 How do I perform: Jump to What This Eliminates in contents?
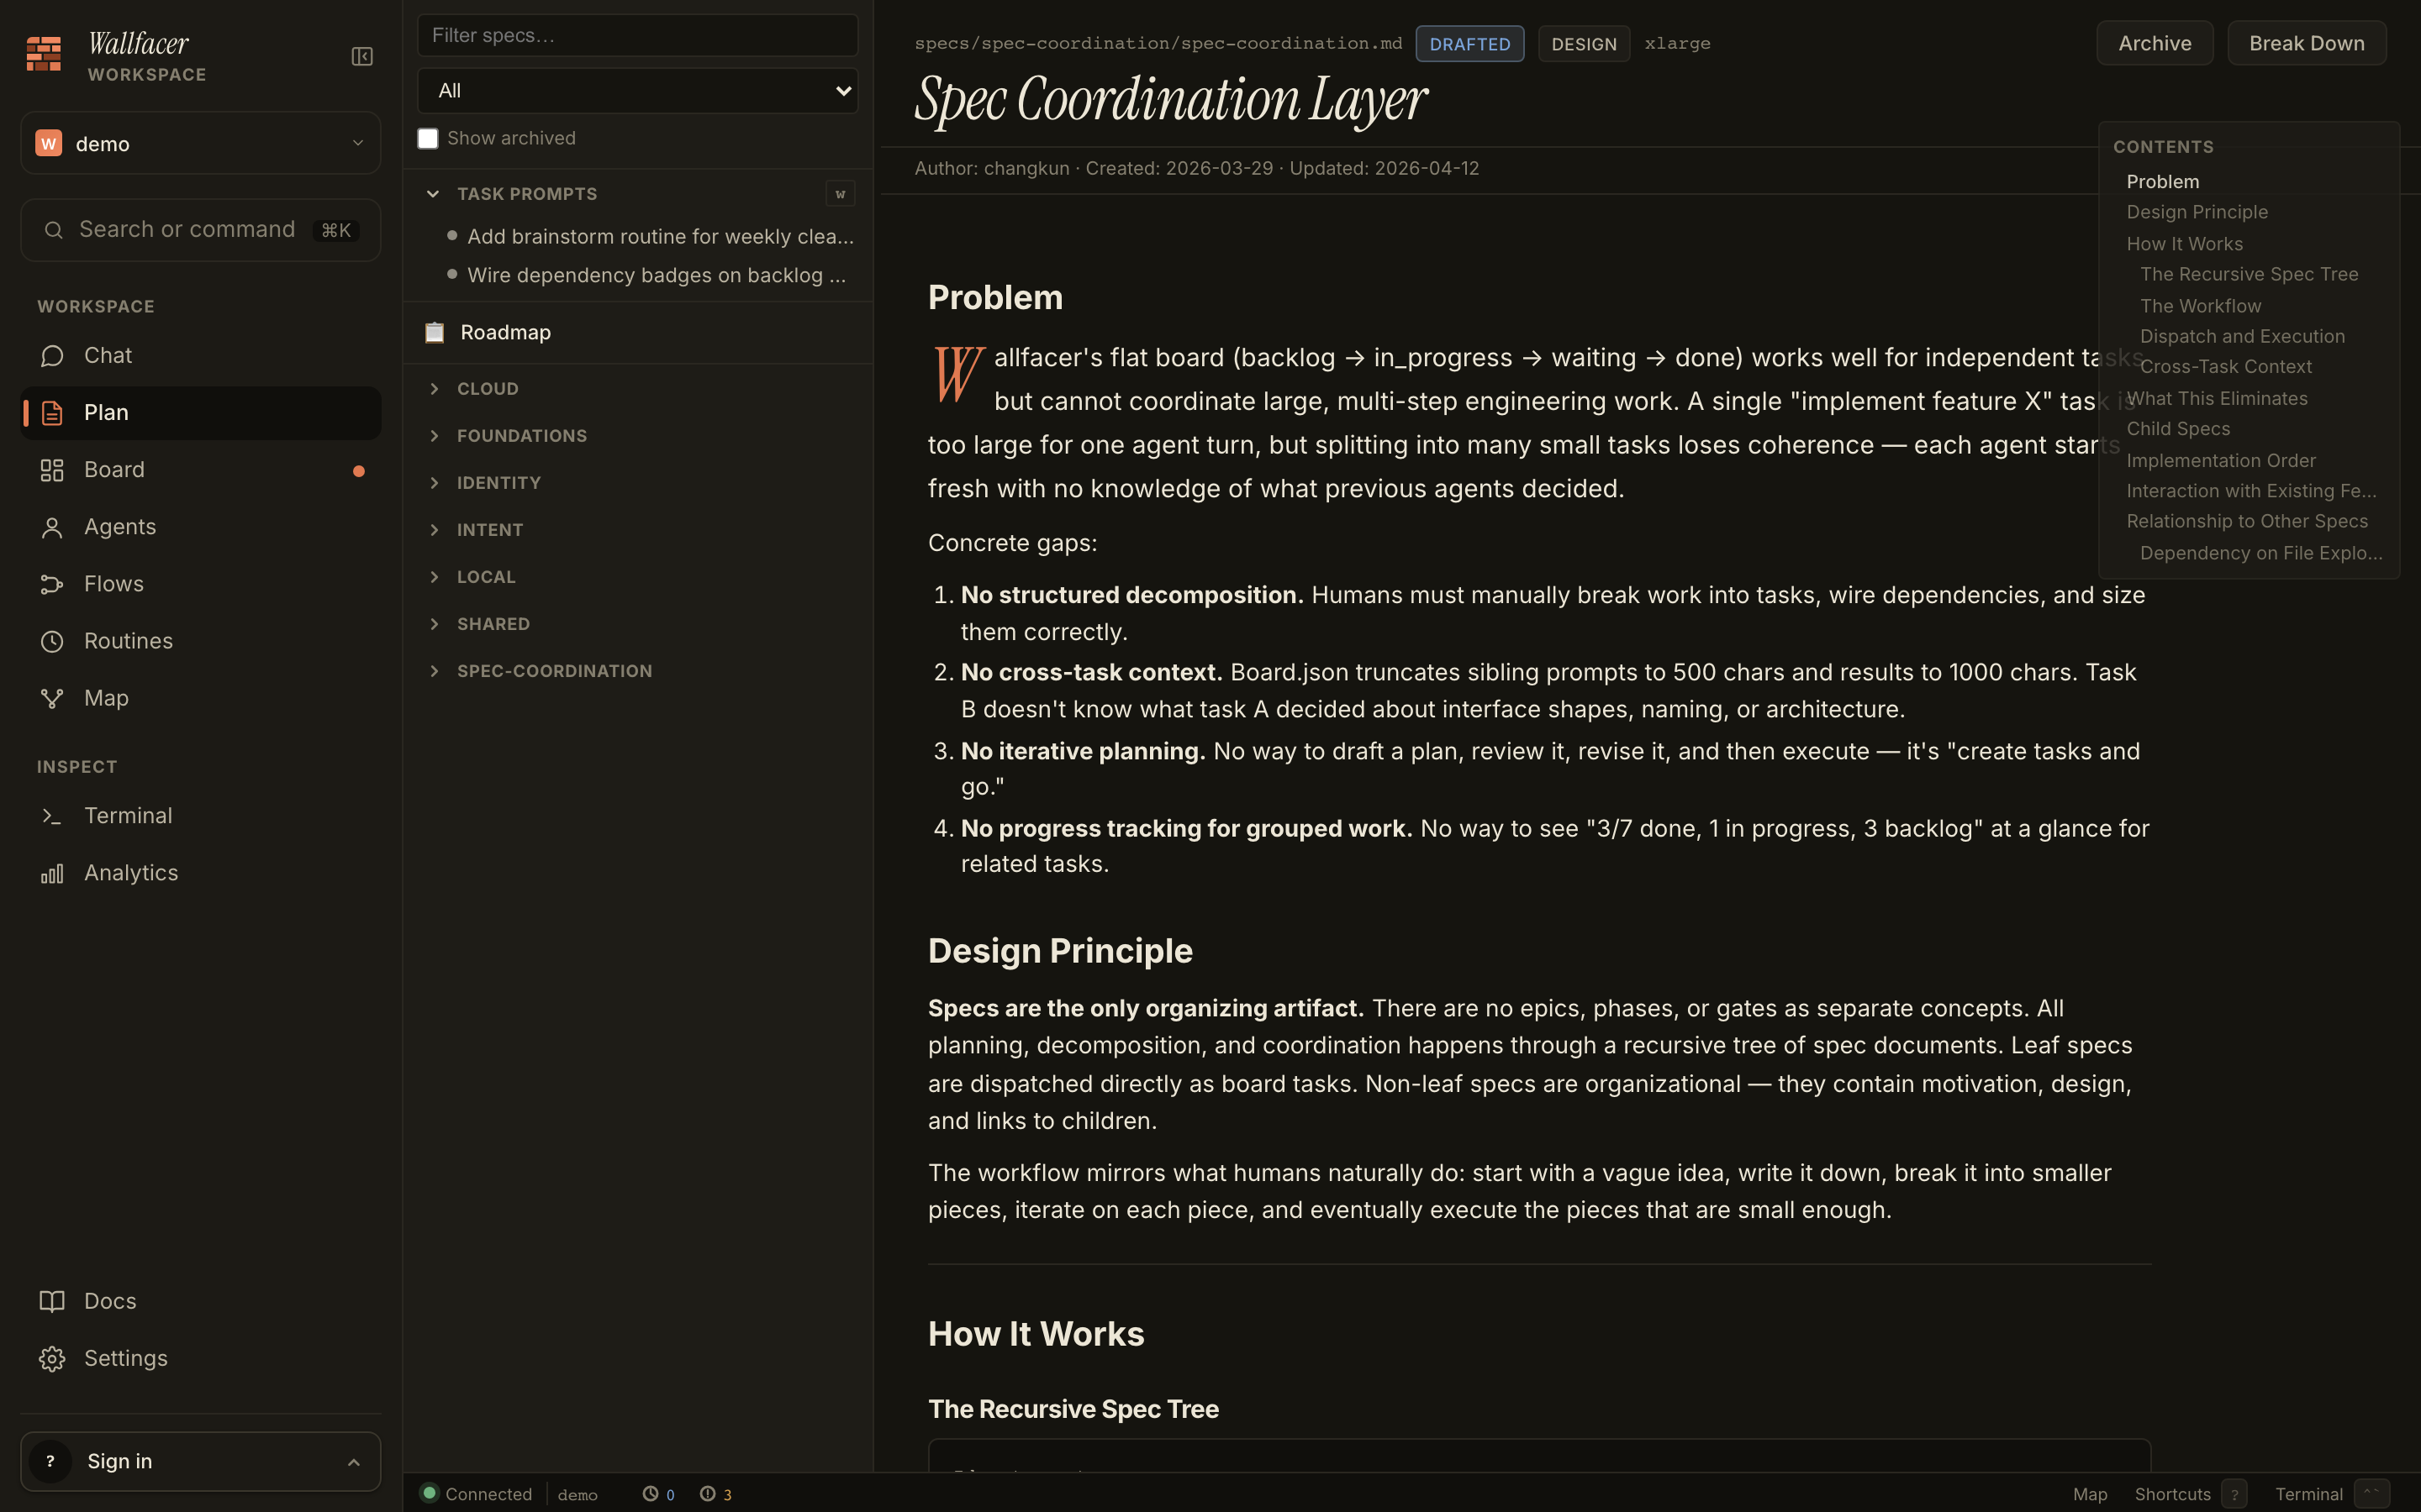tap(2217, 398)
